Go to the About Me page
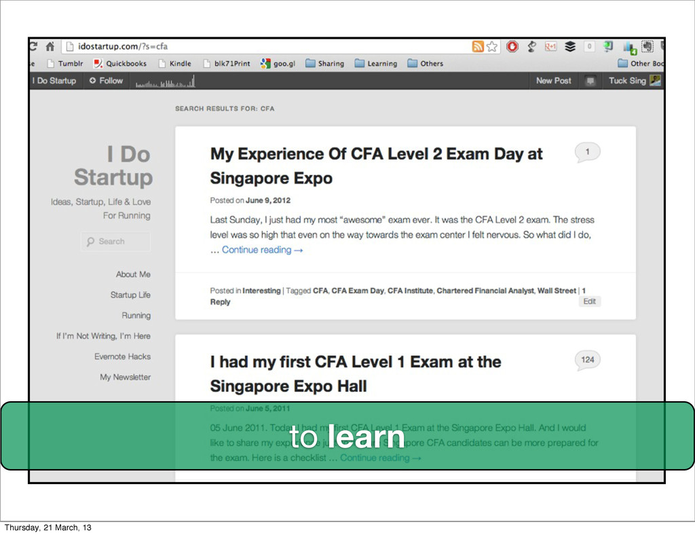The width and height of the screenshot is (695, 535). tap(133, 274)
